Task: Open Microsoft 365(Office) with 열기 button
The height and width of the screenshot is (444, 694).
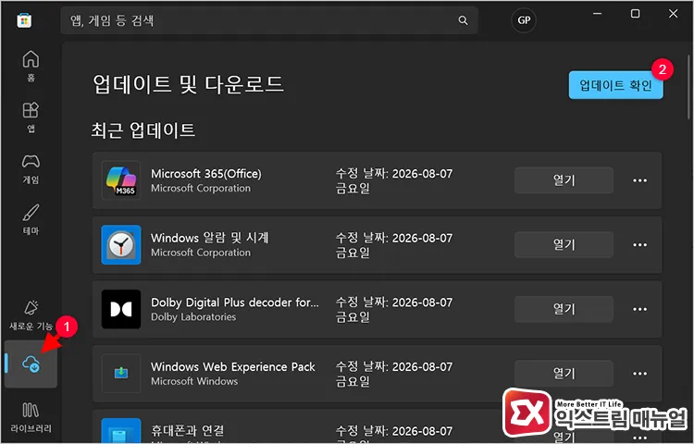Action: (x=564, y=180)
